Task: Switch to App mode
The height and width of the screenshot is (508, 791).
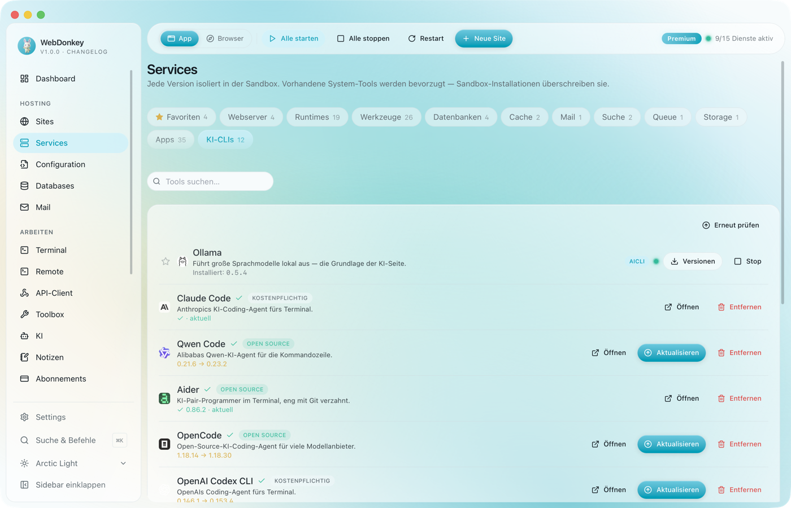Action: (x=180, y=38)
